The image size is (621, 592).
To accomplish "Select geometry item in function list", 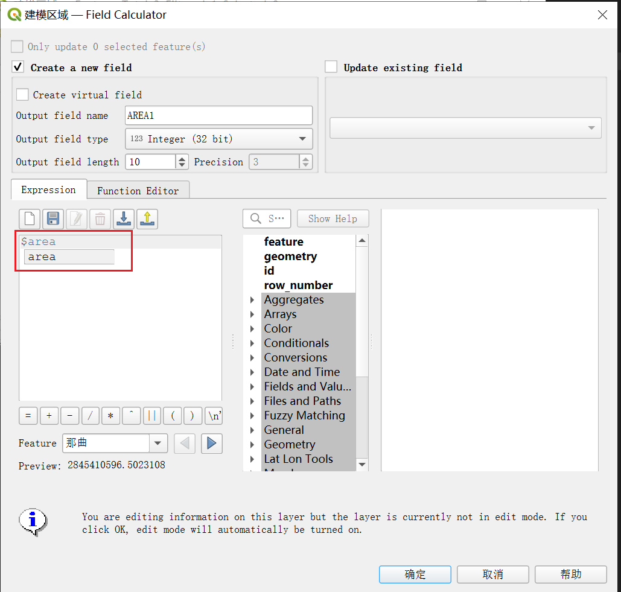I will coord(290,256).
